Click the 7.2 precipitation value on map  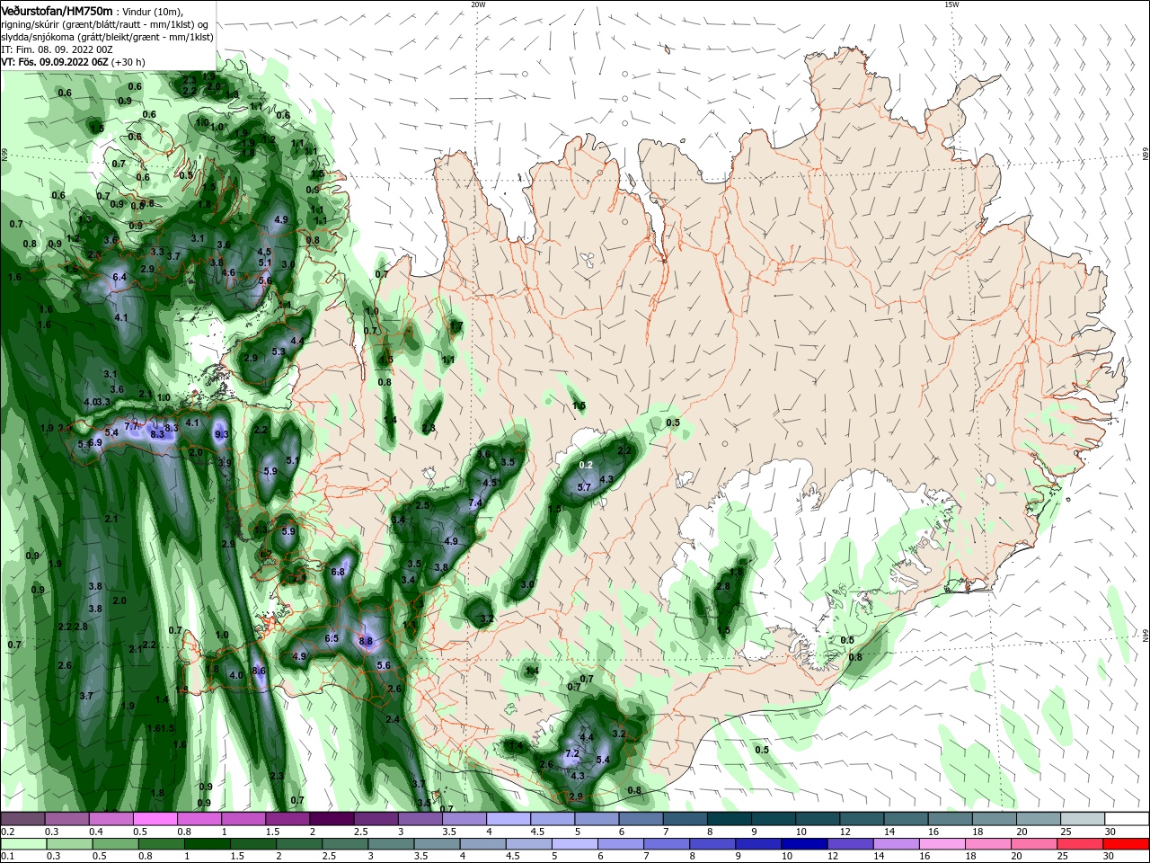571,753
